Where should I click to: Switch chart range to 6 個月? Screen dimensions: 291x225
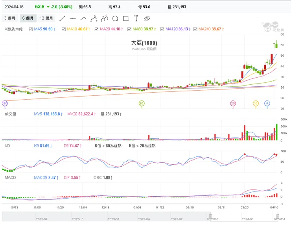tap(28, 18)
